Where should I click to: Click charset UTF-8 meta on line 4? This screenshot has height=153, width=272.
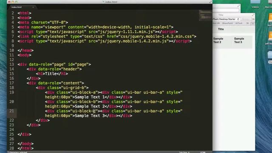pos(42,23)
